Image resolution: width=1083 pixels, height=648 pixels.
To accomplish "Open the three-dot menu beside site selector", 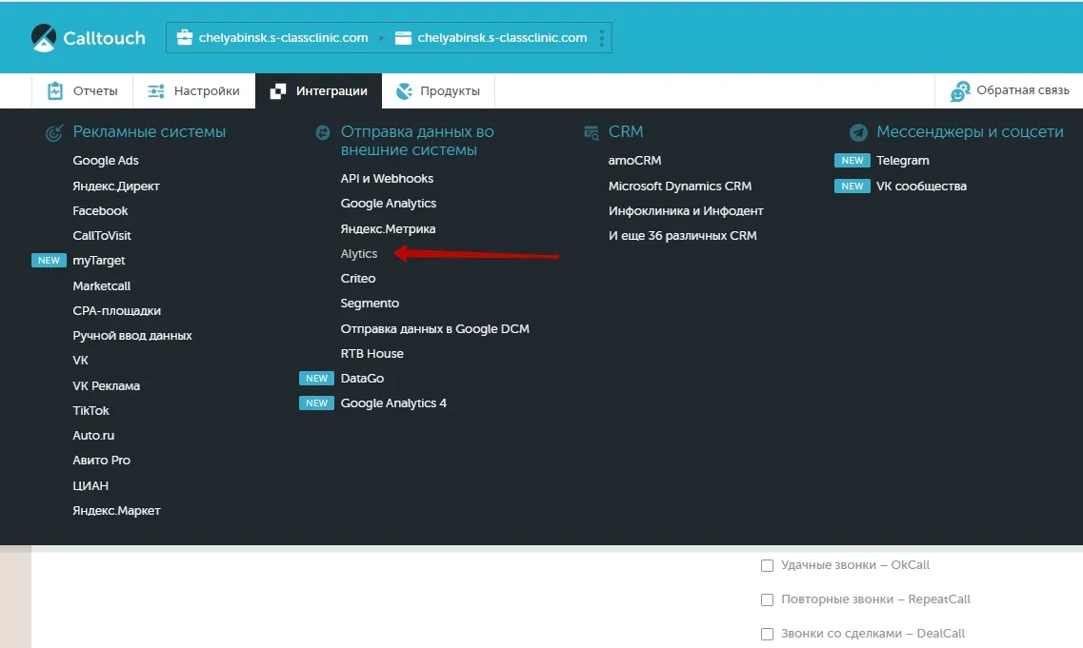I will pos(602,38).
